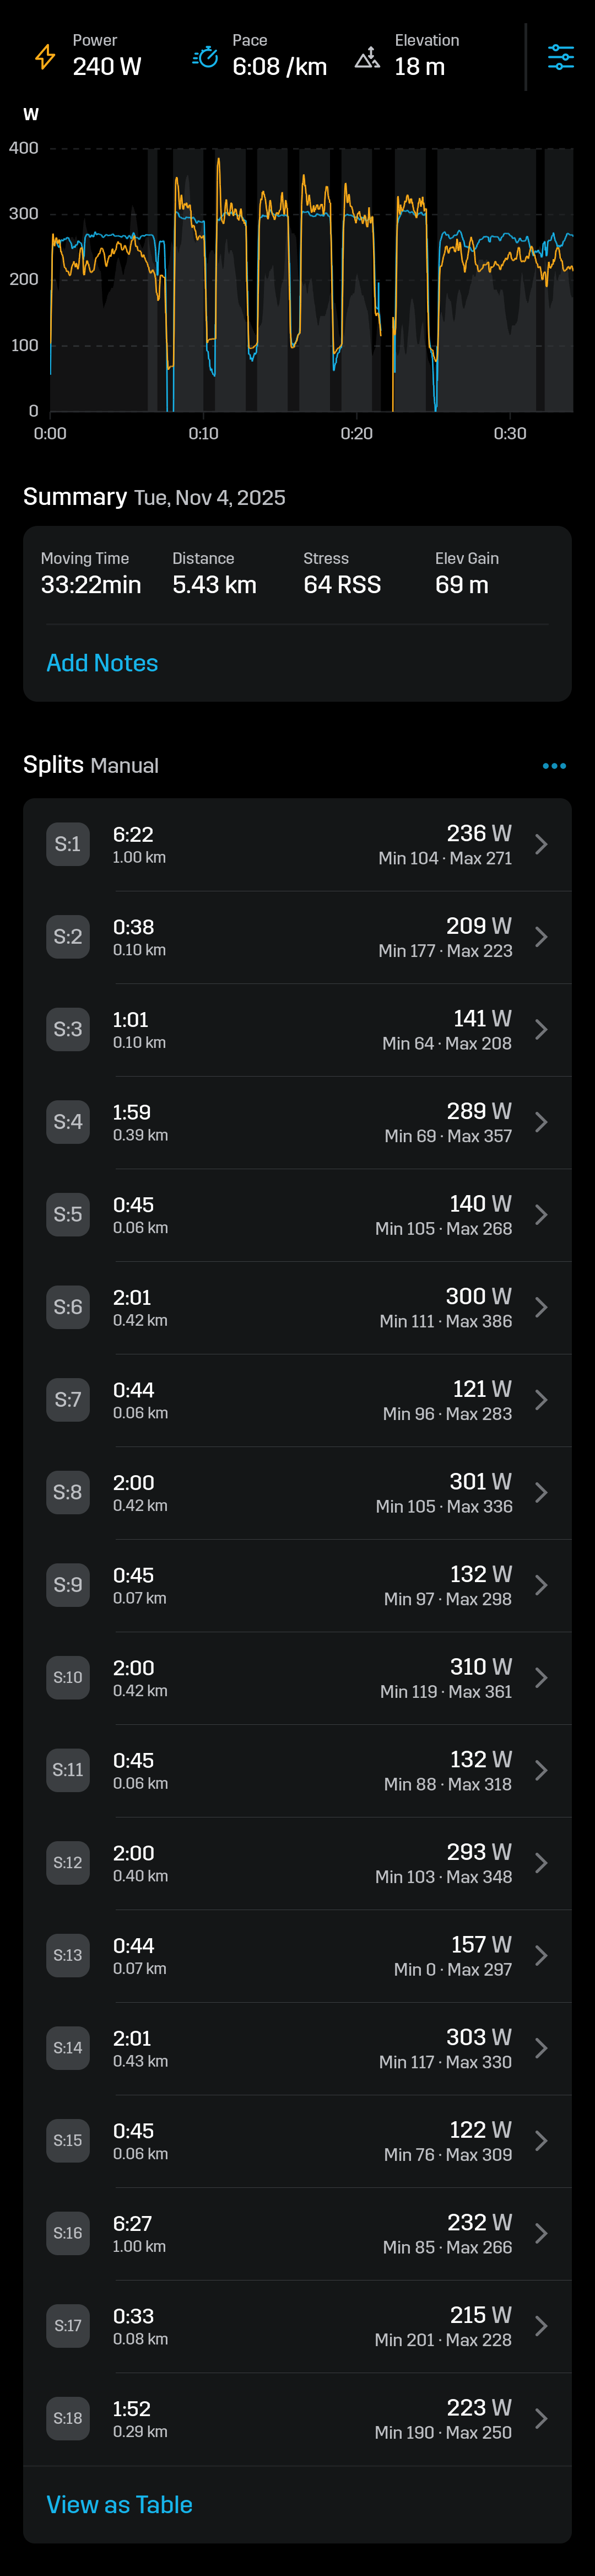Viewport: 595px width, 2576px height.
Task: Select the S:10 split badge
Action: tap(68, 1677)
